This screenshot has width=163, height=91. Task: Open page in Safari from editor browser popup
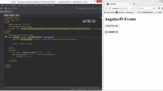(89, 21)
